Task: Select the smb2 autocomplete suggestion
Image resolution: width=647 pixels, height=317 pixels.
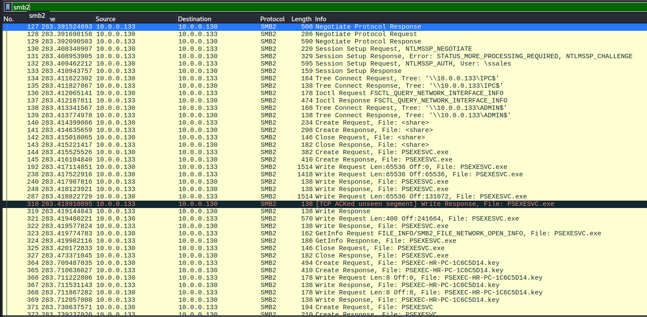Action: pyautogui.click(x=37, y=16)
